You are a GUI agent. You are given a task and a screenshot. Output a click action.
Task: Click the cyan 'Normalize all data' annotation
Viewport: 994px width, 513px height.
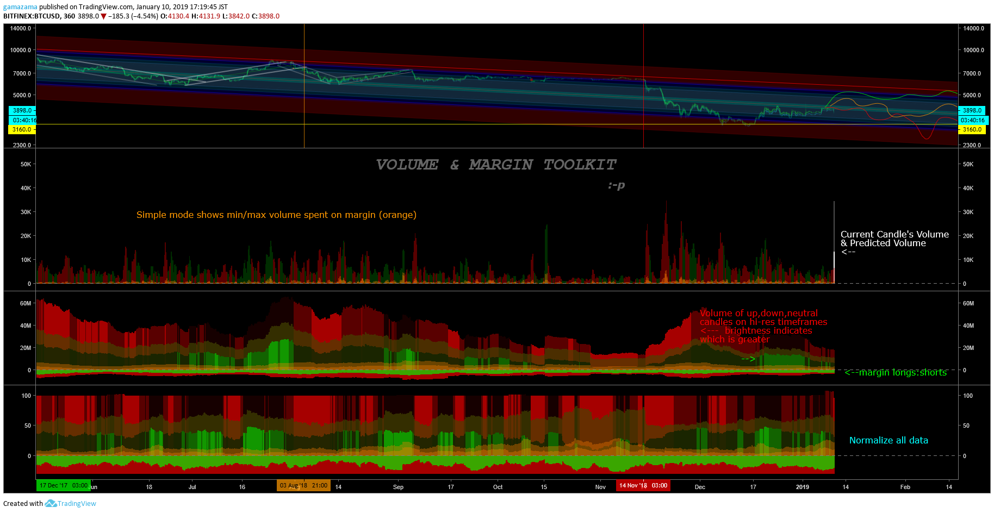click(889, 440)
